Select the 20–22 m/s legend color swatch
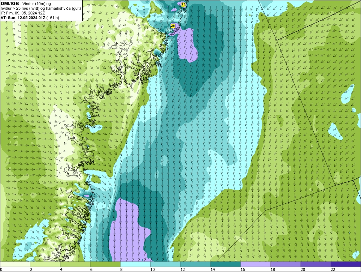This screenshot has height=272, width=361. point(316,264)
